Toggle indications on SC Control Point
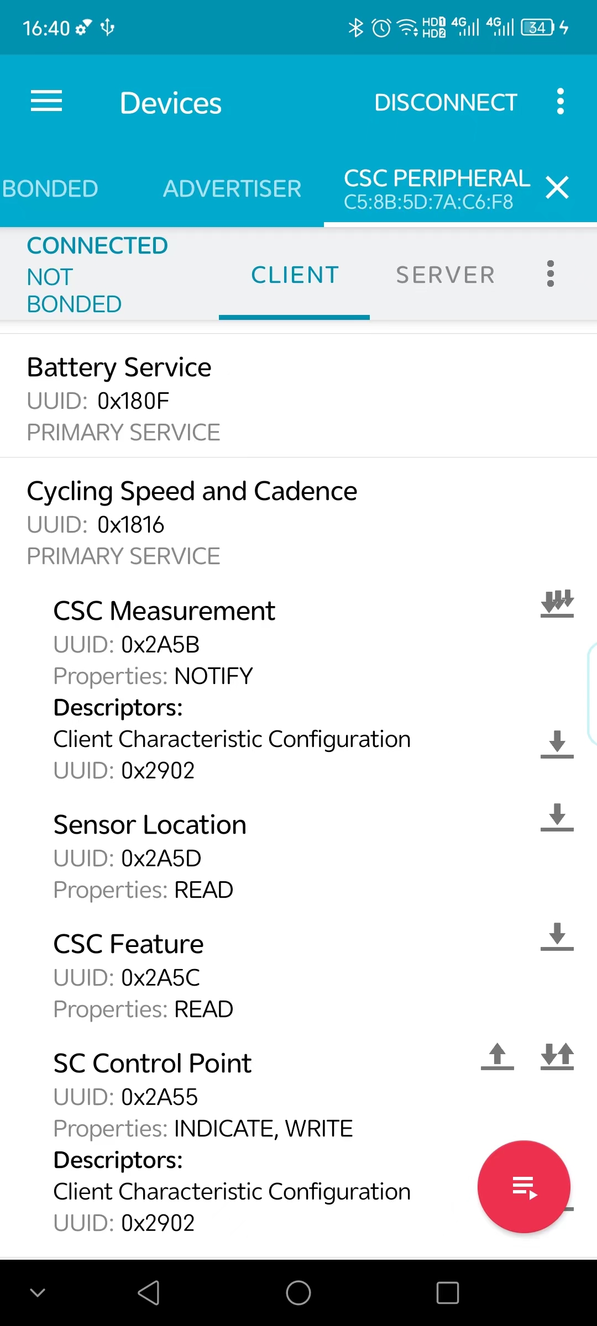The image size is (597, 1326). coord(557,1056)
